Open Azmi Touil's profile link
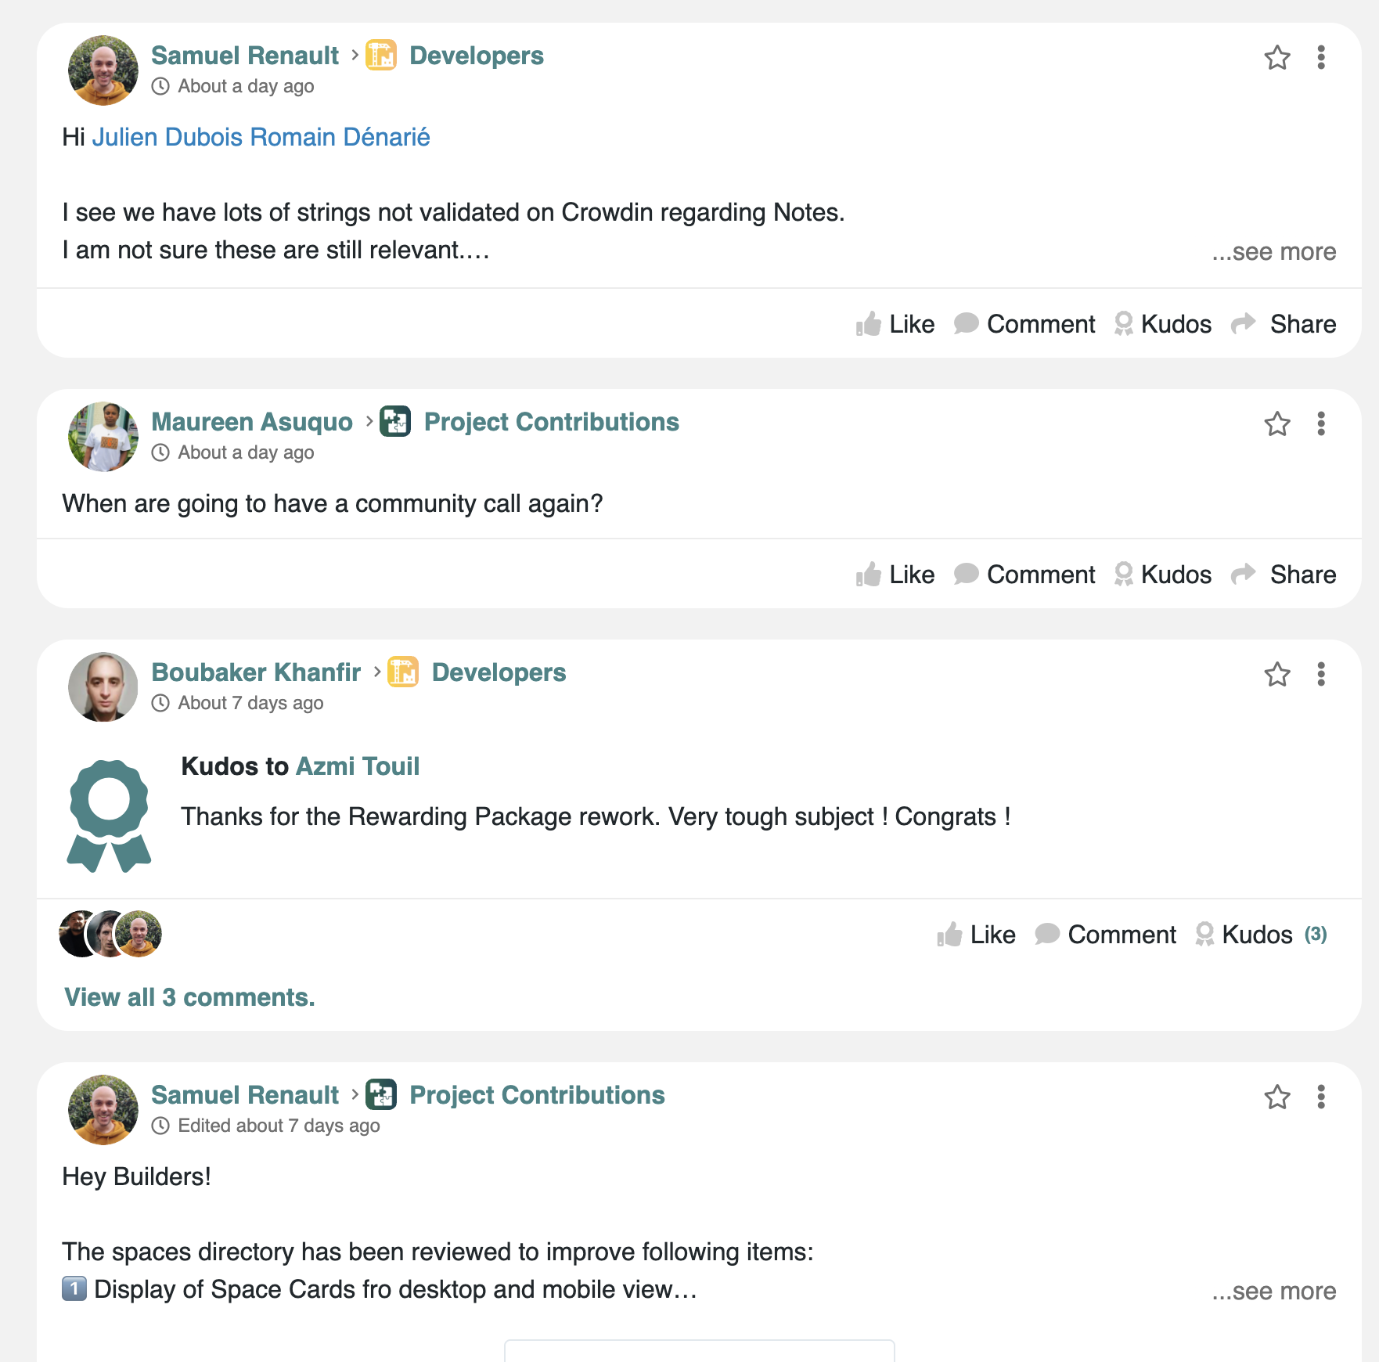Screen dimensions: 1379x1362 click(x=358, y=766)
